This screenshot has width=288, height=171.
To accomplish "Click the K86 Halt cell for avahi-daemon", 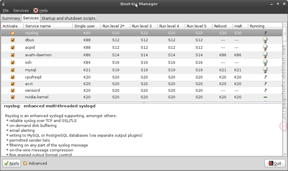I will coord(238,55).
